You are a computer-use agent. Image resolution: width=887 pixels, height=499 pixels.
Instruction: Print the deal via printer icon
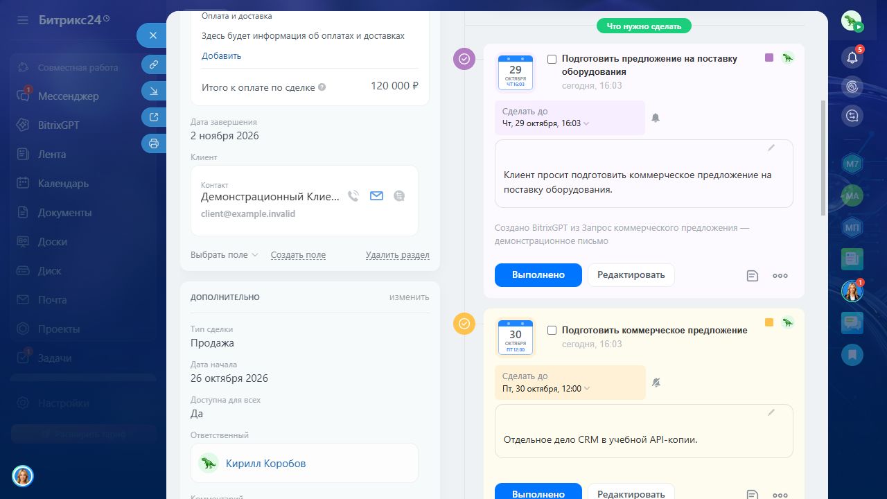154,143
